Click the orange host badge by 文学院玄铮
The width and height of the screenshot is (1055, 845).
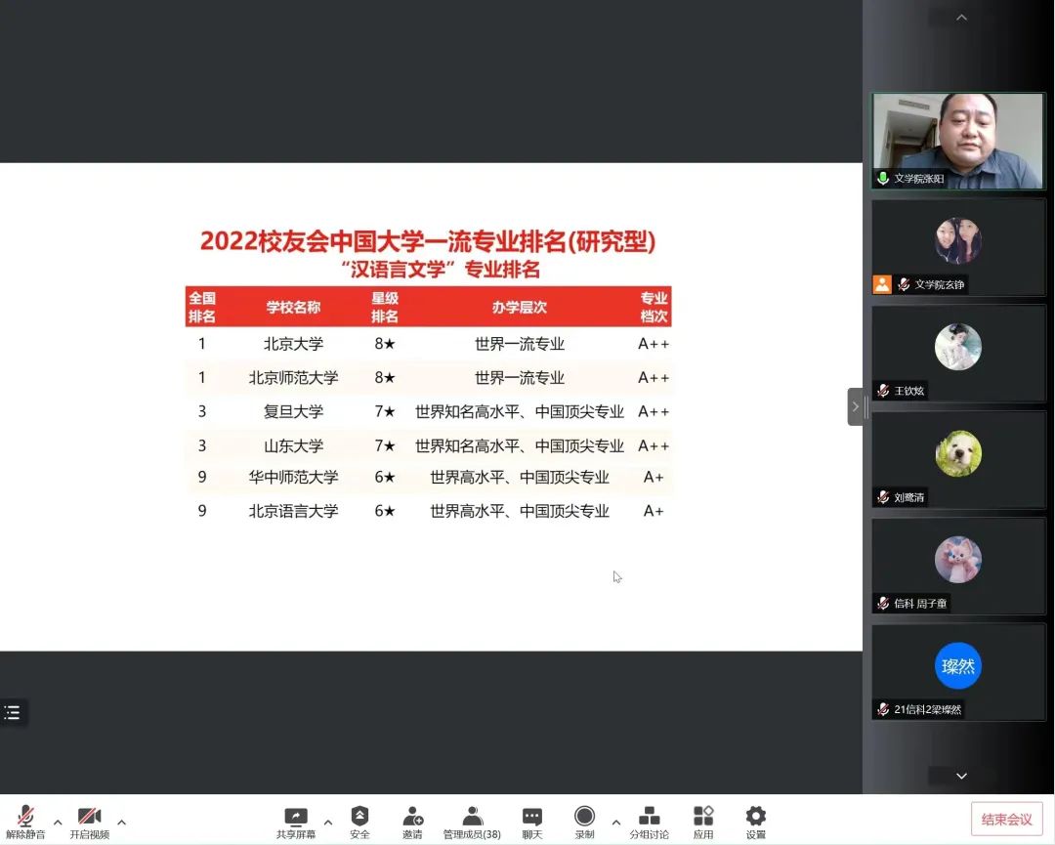click(x=882, y=284)
